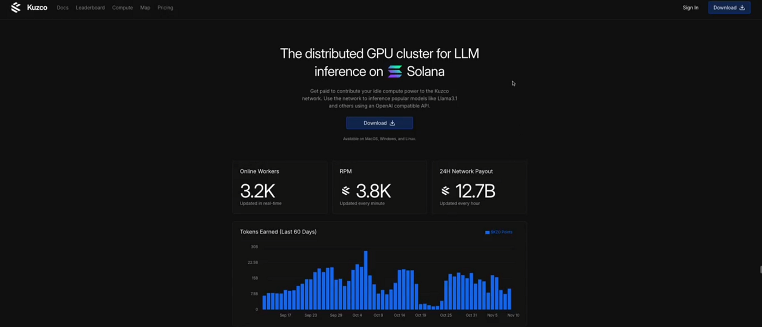Click the Updated every minute caption

[362, 203]
